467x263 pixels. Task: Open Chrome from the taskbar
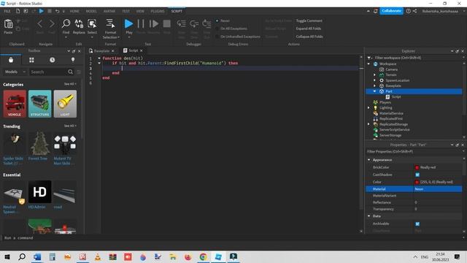(203, 256)
